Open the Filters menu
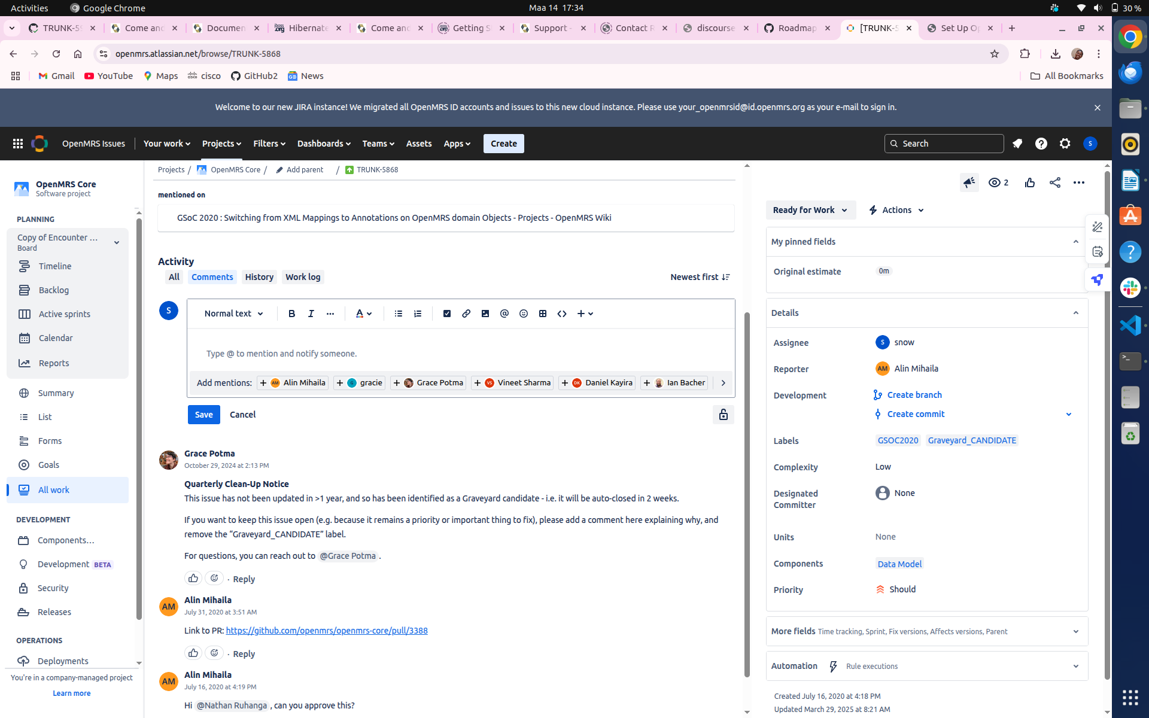The height and width of the screenshot is (718, 1149). (269, 144)
